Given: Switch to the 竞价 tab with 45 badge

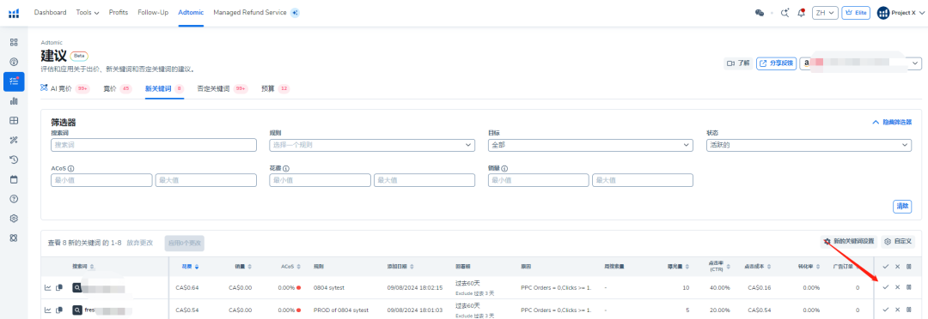Looking at the screenshot, I should tap(117, 88).
